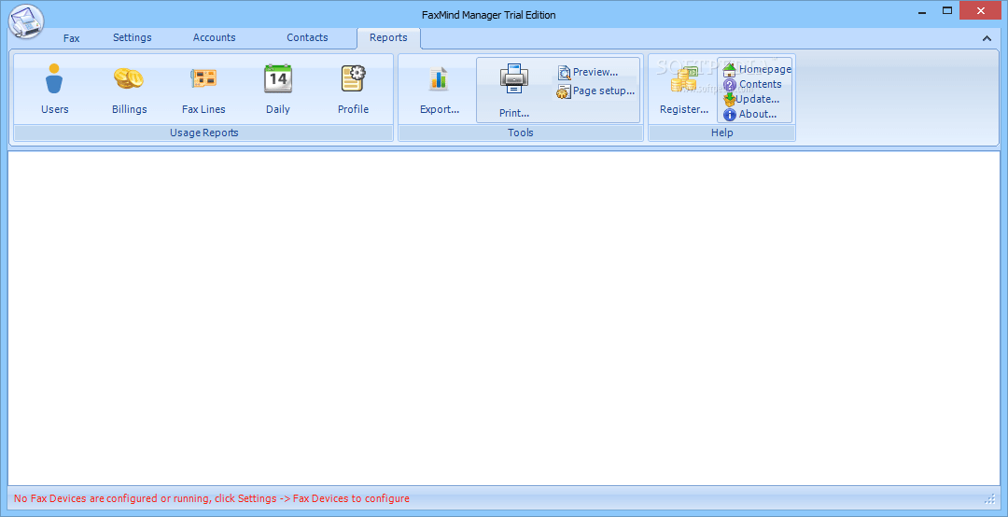The height and width of the screenshot is (517, 1008).
Task: Print the report with printer icon
Action: coord(514,90)
